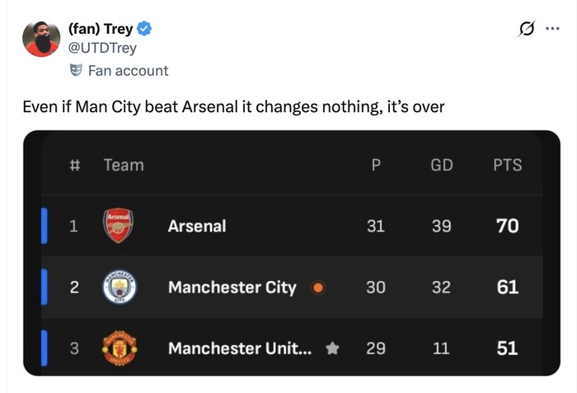Open the three-dot more options menu
Image resolution: width=577 pixels, height=393 pixels.
[x=552, y=29]
